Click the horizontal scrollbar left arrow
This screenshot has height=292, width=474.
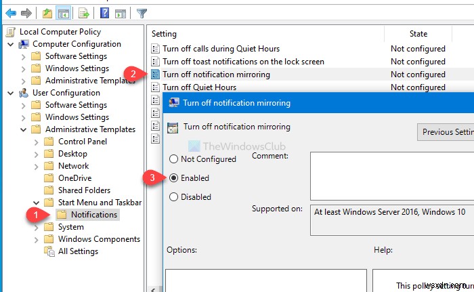(153, 290)
